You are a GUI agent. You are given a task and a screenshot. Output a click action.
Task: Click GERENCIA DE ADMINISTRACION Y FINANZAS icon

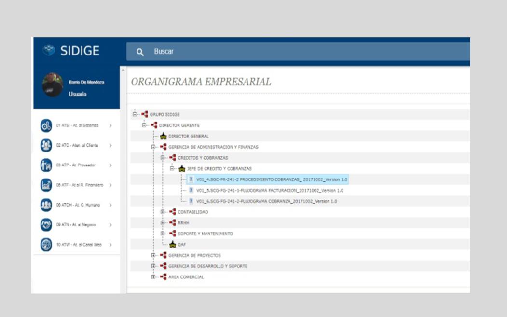163,147
